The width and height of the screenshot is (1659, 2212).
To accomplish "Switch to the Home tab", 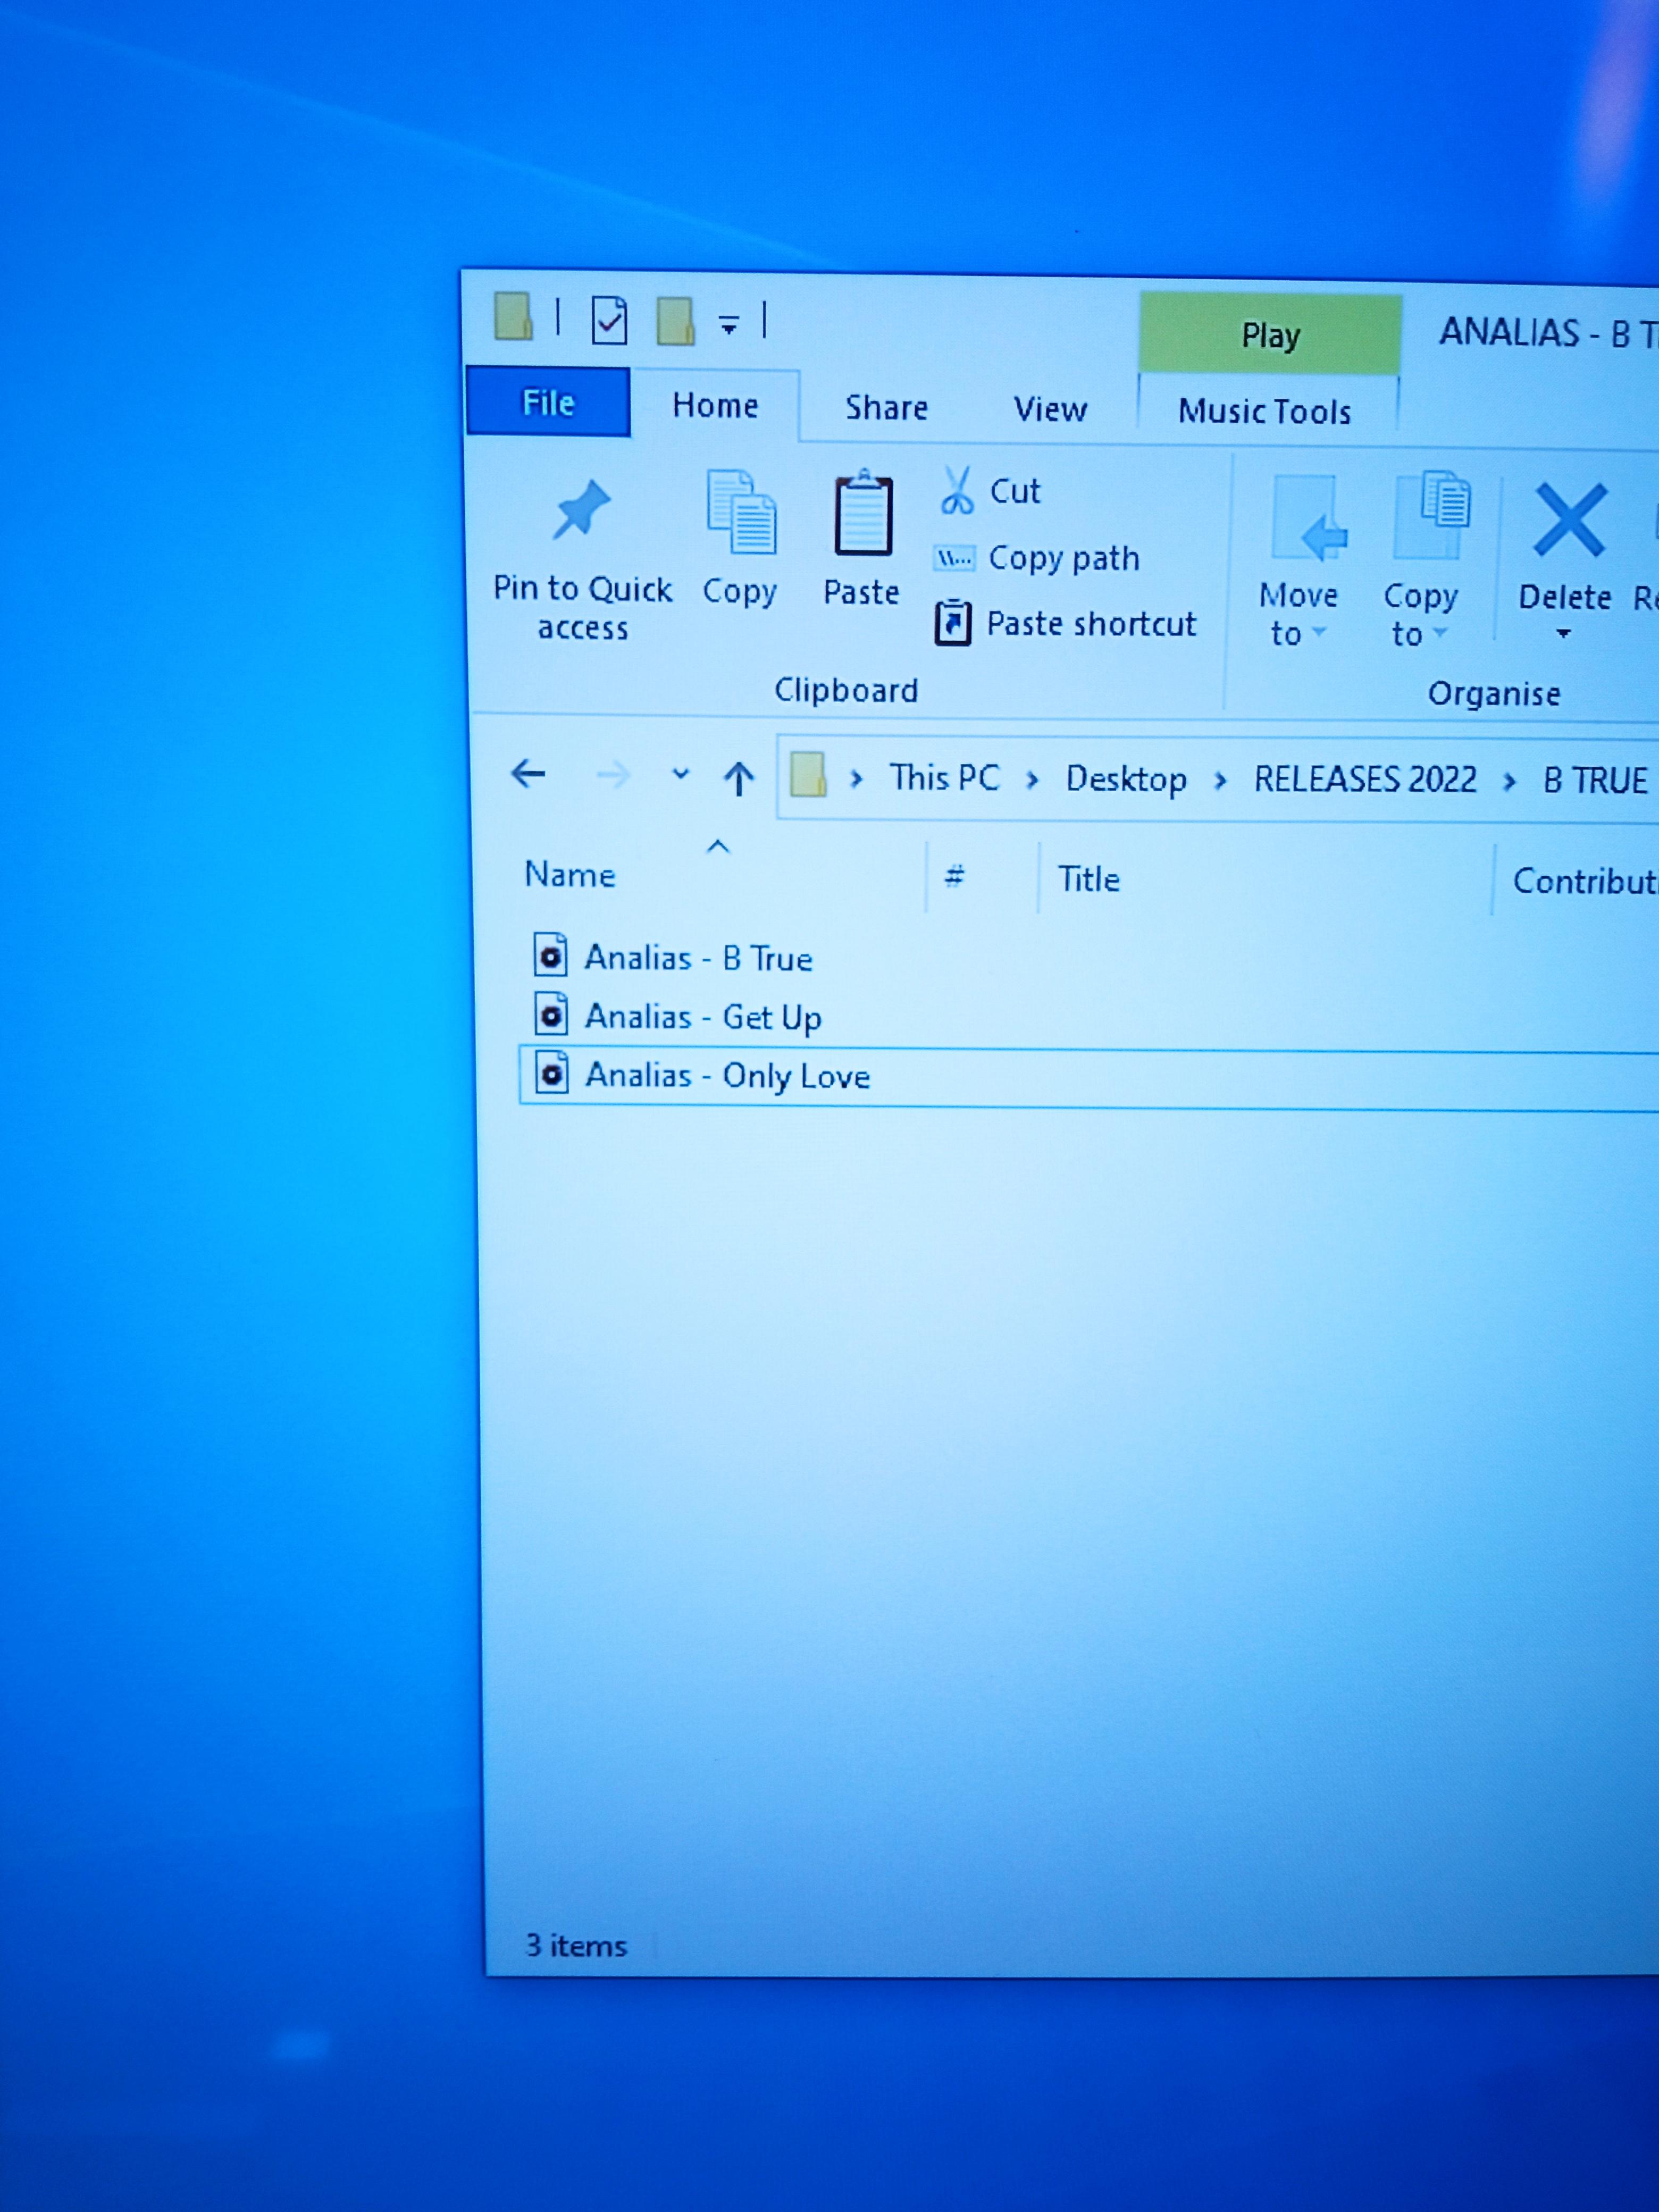I will [x=715, y=405].
